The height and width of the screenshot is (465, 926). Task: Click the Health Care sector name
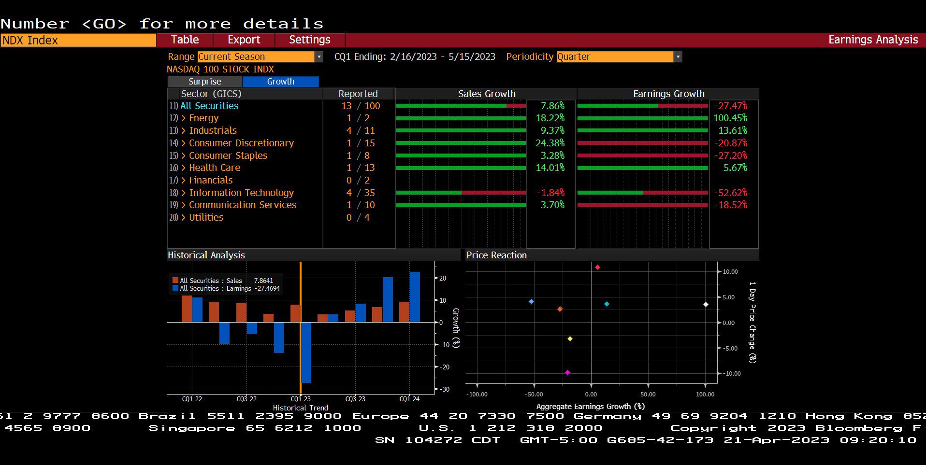(x=215, y=168)
